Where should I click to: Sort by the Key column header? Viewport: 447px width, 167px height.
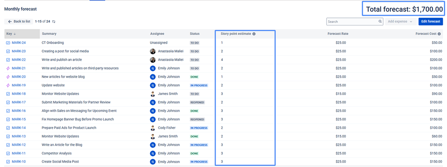(x=22, y=33)
